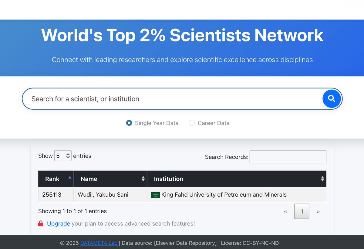This screenshot has width=364, height=249.
Task: Select the Single Year Data option
Action: tap(129, 123)
